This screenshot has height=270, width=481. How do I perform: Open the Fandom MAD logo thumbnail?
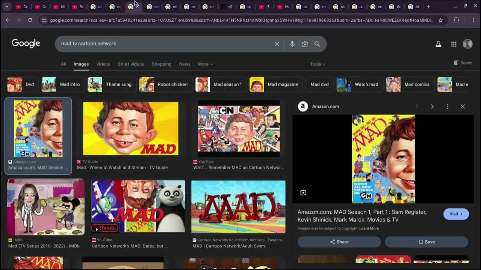click(238, 207)
